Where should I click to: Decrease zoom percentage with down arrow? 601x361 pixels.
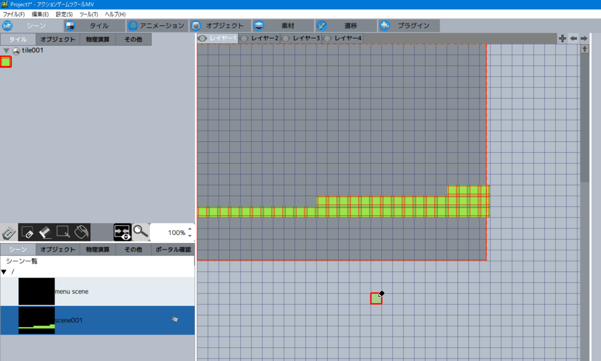190,236
